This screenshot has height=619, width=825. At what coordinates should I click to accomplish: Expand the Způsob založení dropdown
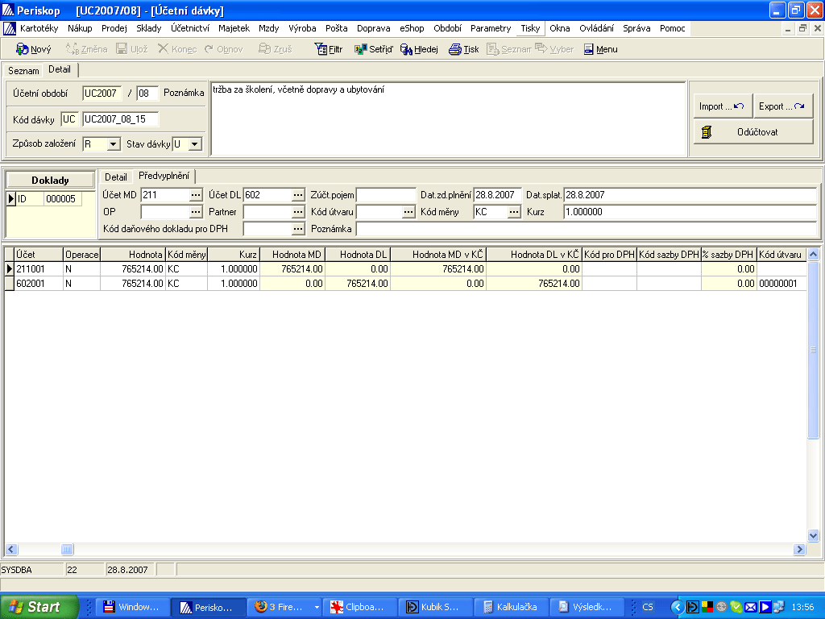(x=114, y=145)
